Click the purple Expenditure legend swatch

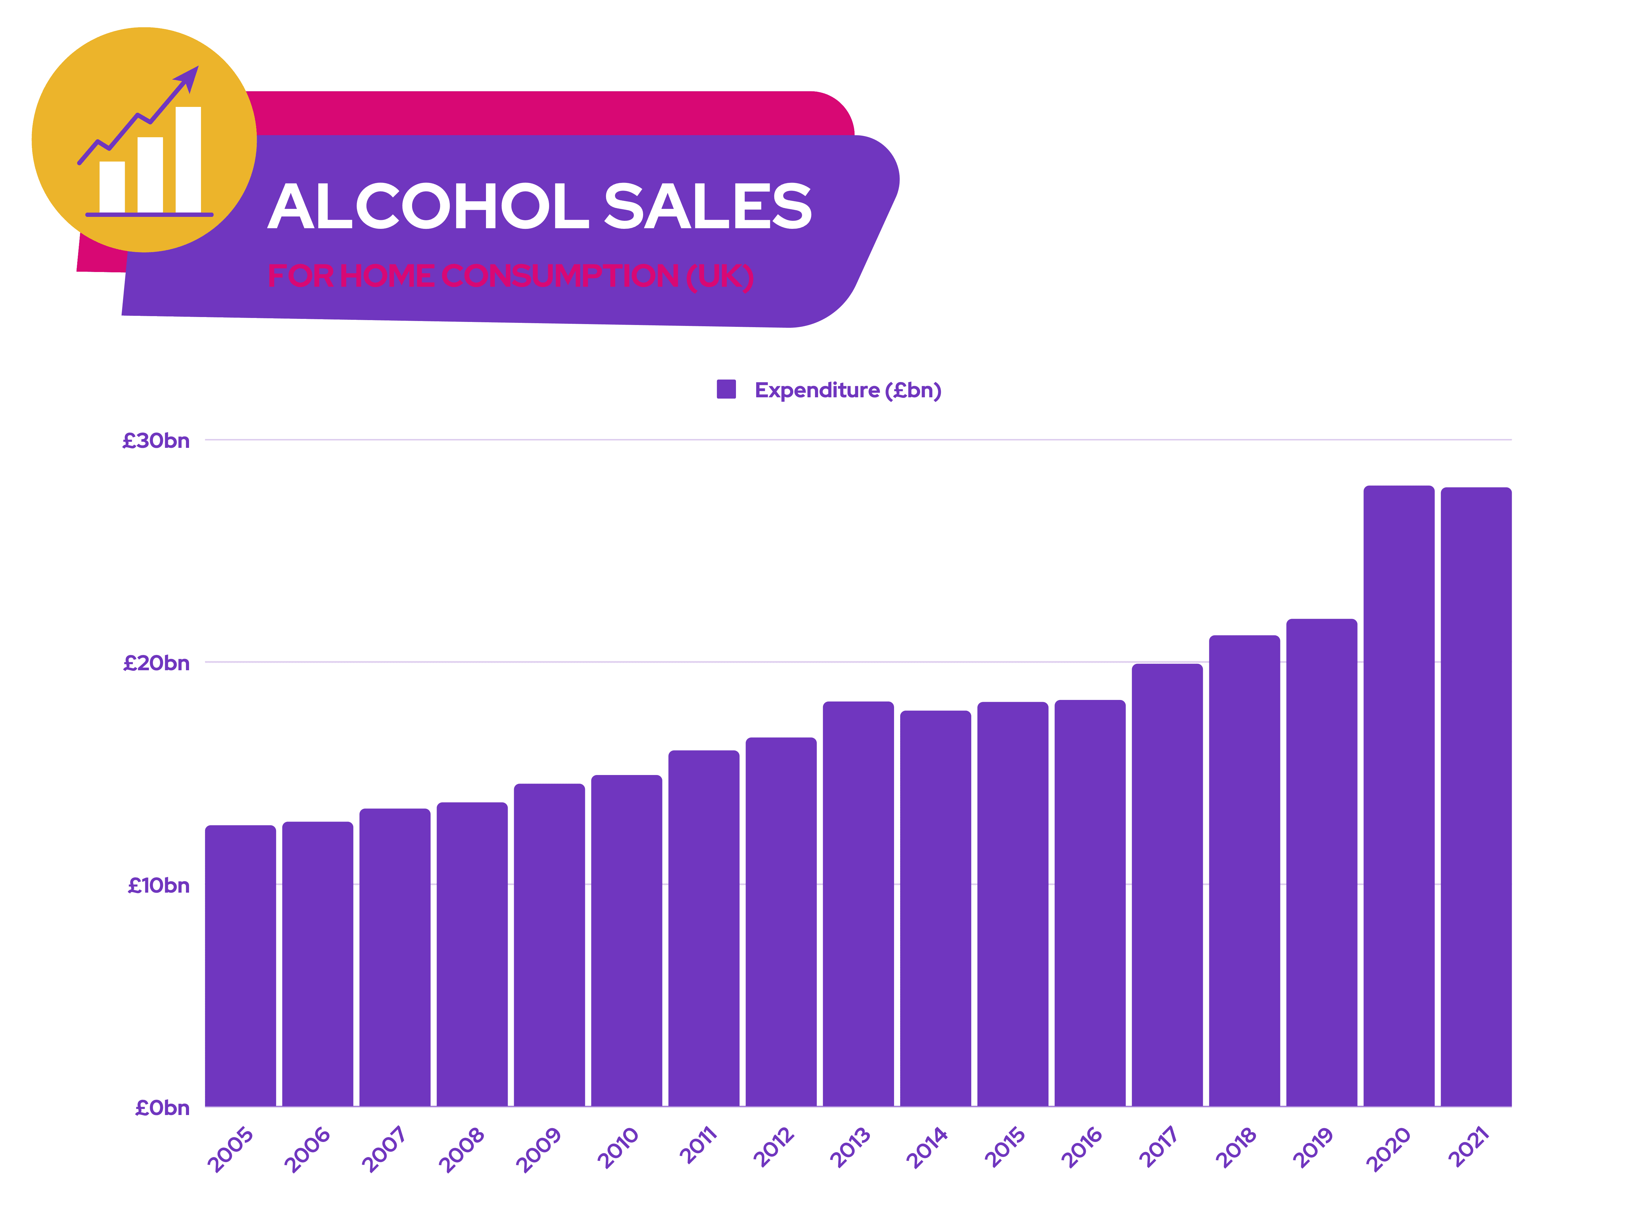click(x=726, y=389)
